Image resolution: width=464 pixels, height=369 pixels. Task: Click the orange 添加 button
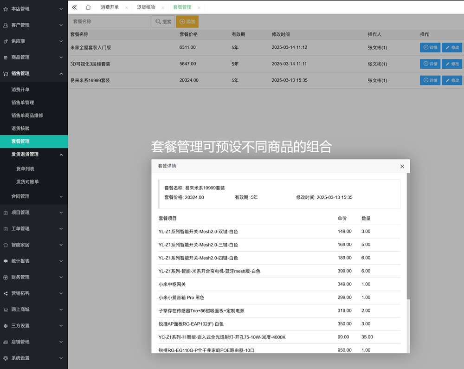(x=187, y=22)
